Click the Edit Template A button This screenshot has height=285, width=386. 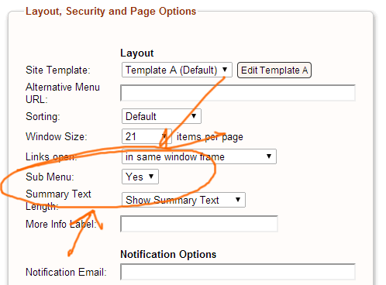click(274, 70)
